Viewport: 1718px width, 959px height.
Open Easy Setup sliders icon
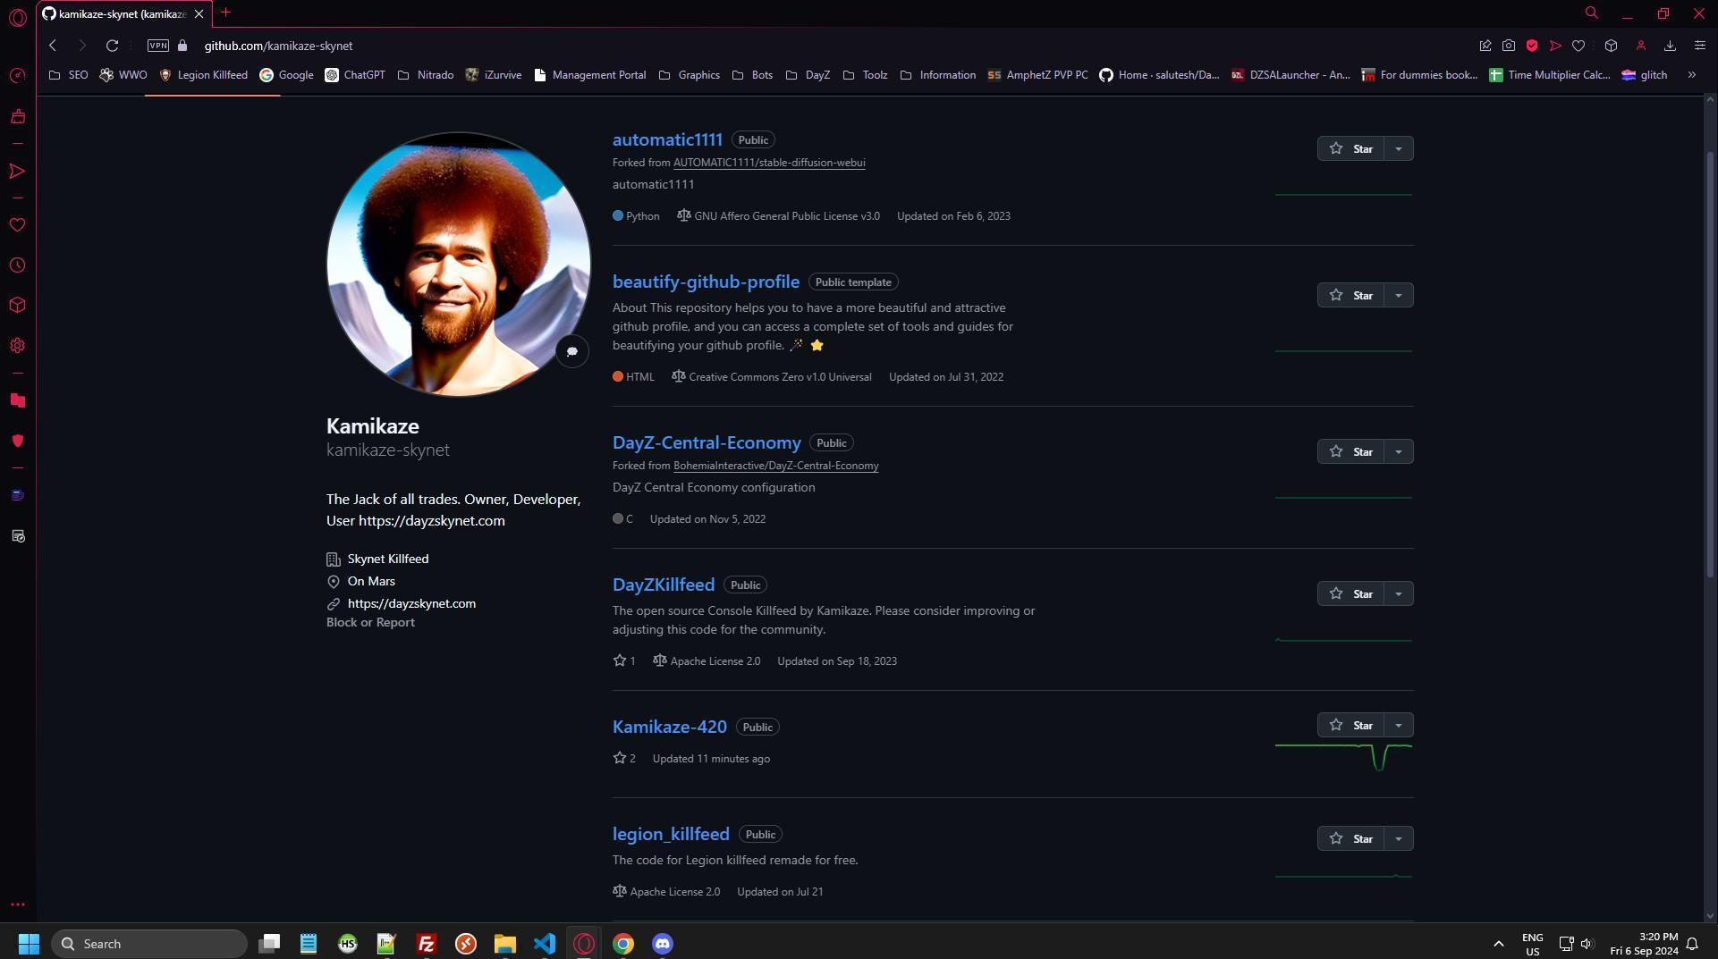pyautogui.click(x=1700, y=46)
